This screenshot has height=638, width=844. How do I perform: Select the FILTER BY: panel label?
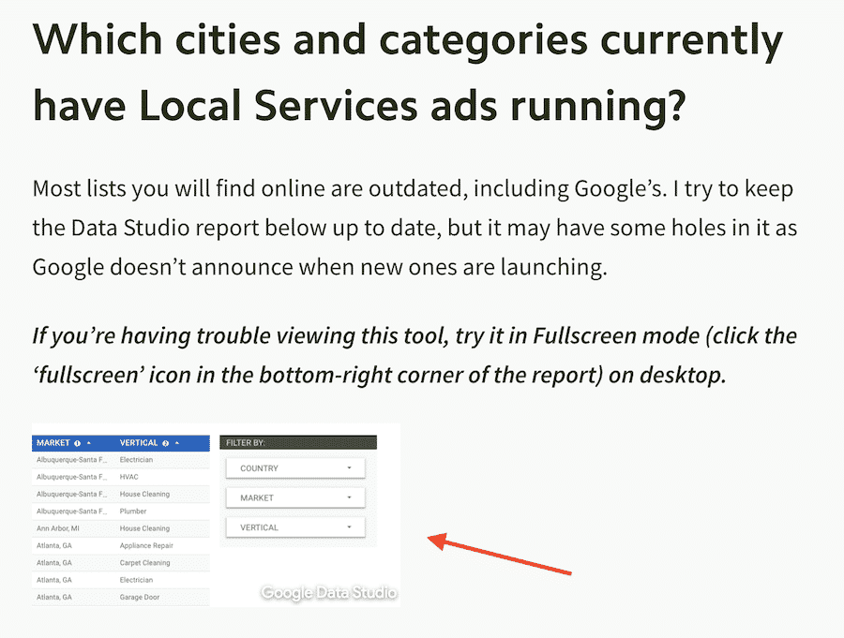(246, 443)
